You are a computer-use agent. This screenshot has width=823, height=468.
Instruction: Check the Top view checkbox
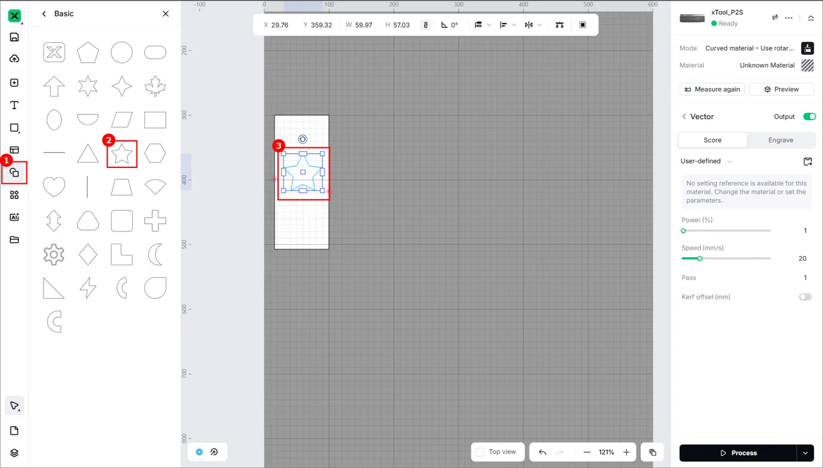tap(480, 452)
